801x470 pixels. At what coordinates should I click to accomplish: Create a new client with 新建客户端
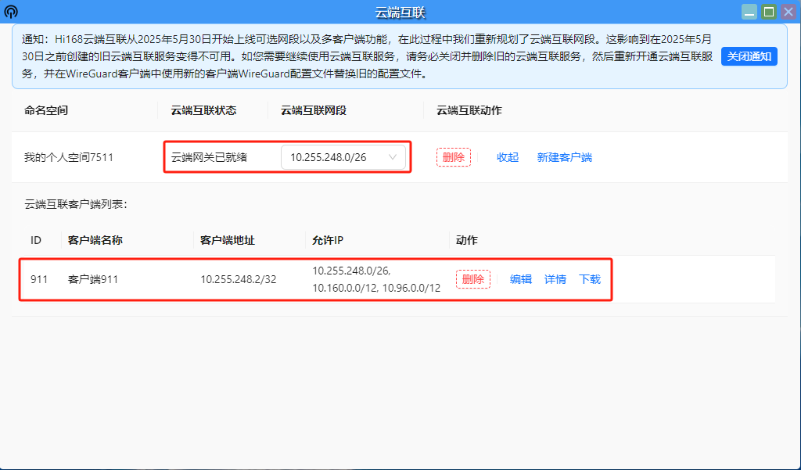[565, 157]
